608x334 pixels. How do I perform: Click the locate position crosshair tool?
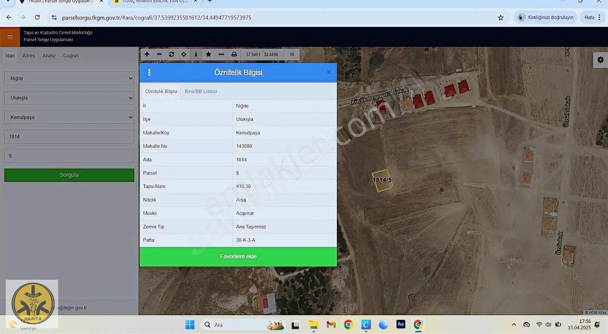tap(184, 54)
